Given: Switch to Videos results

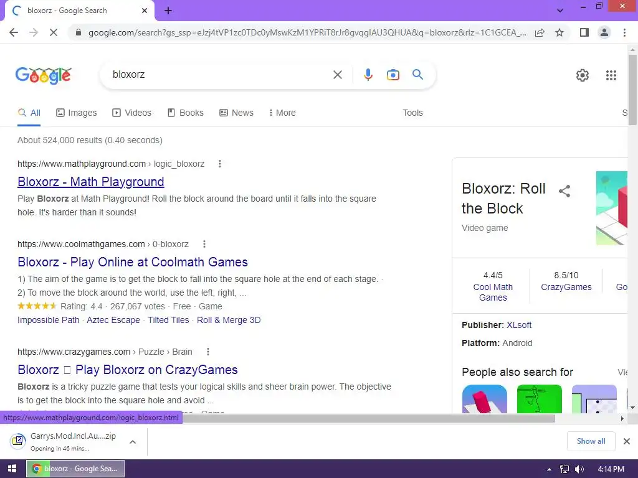Looking at the screenshot, I should pos(131,113).
